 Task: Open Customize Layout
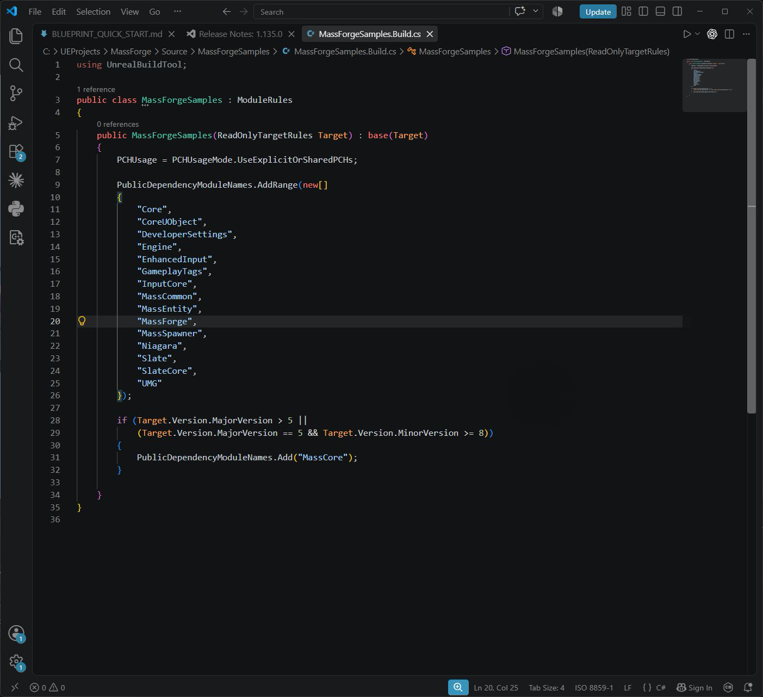[x=626, y=11]
